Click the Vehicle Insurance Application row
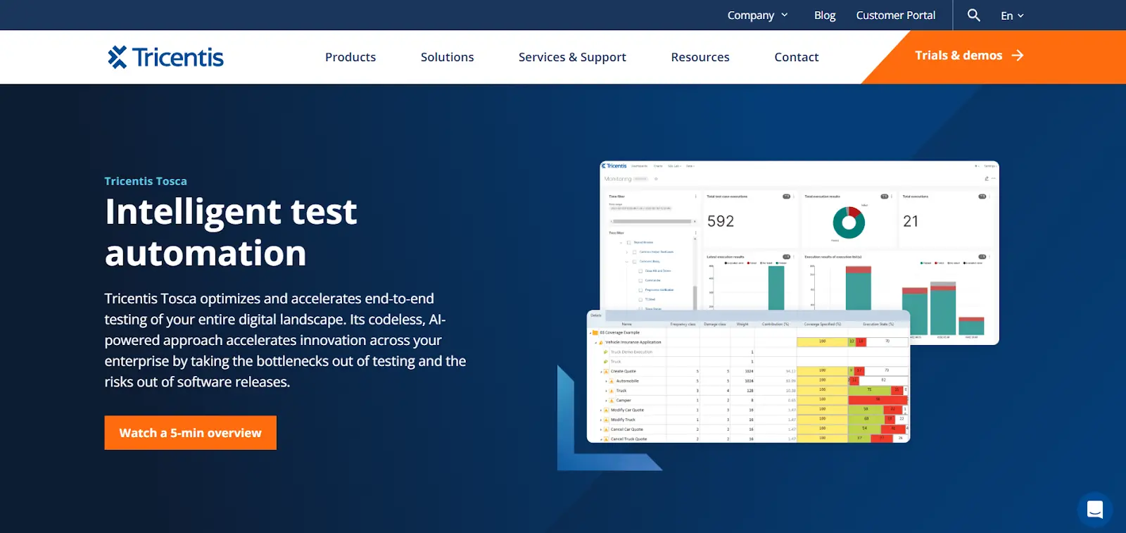The width and height of the screenshot is (1126, 533). 748,342
